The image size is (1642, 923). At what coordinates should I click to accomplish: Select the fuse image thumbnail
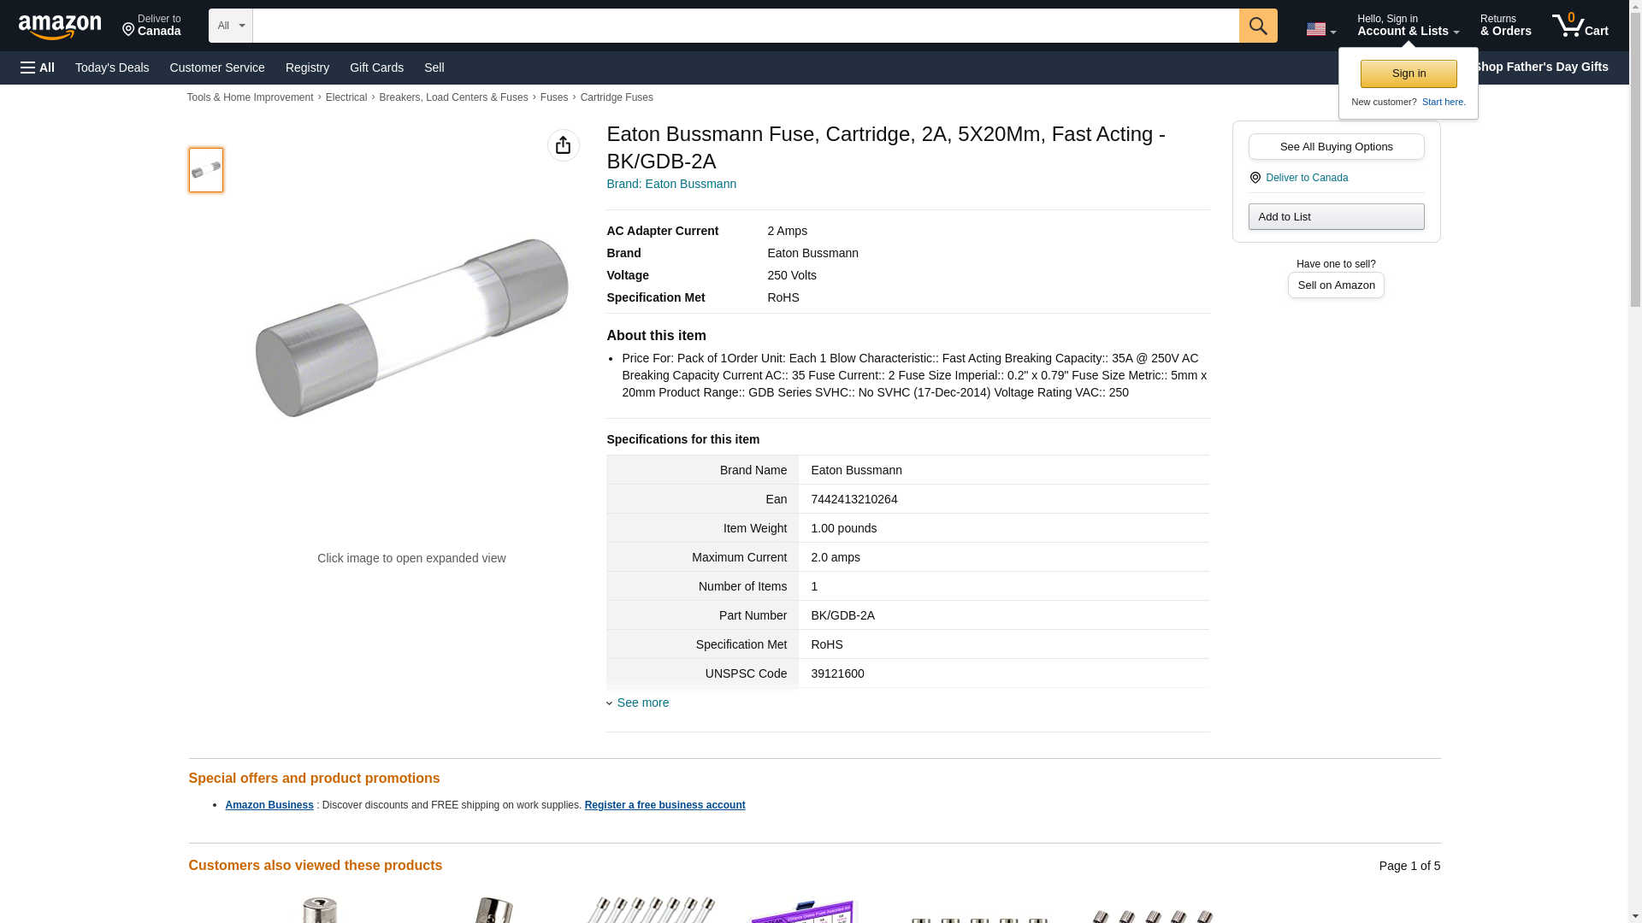tap(205, 169)
